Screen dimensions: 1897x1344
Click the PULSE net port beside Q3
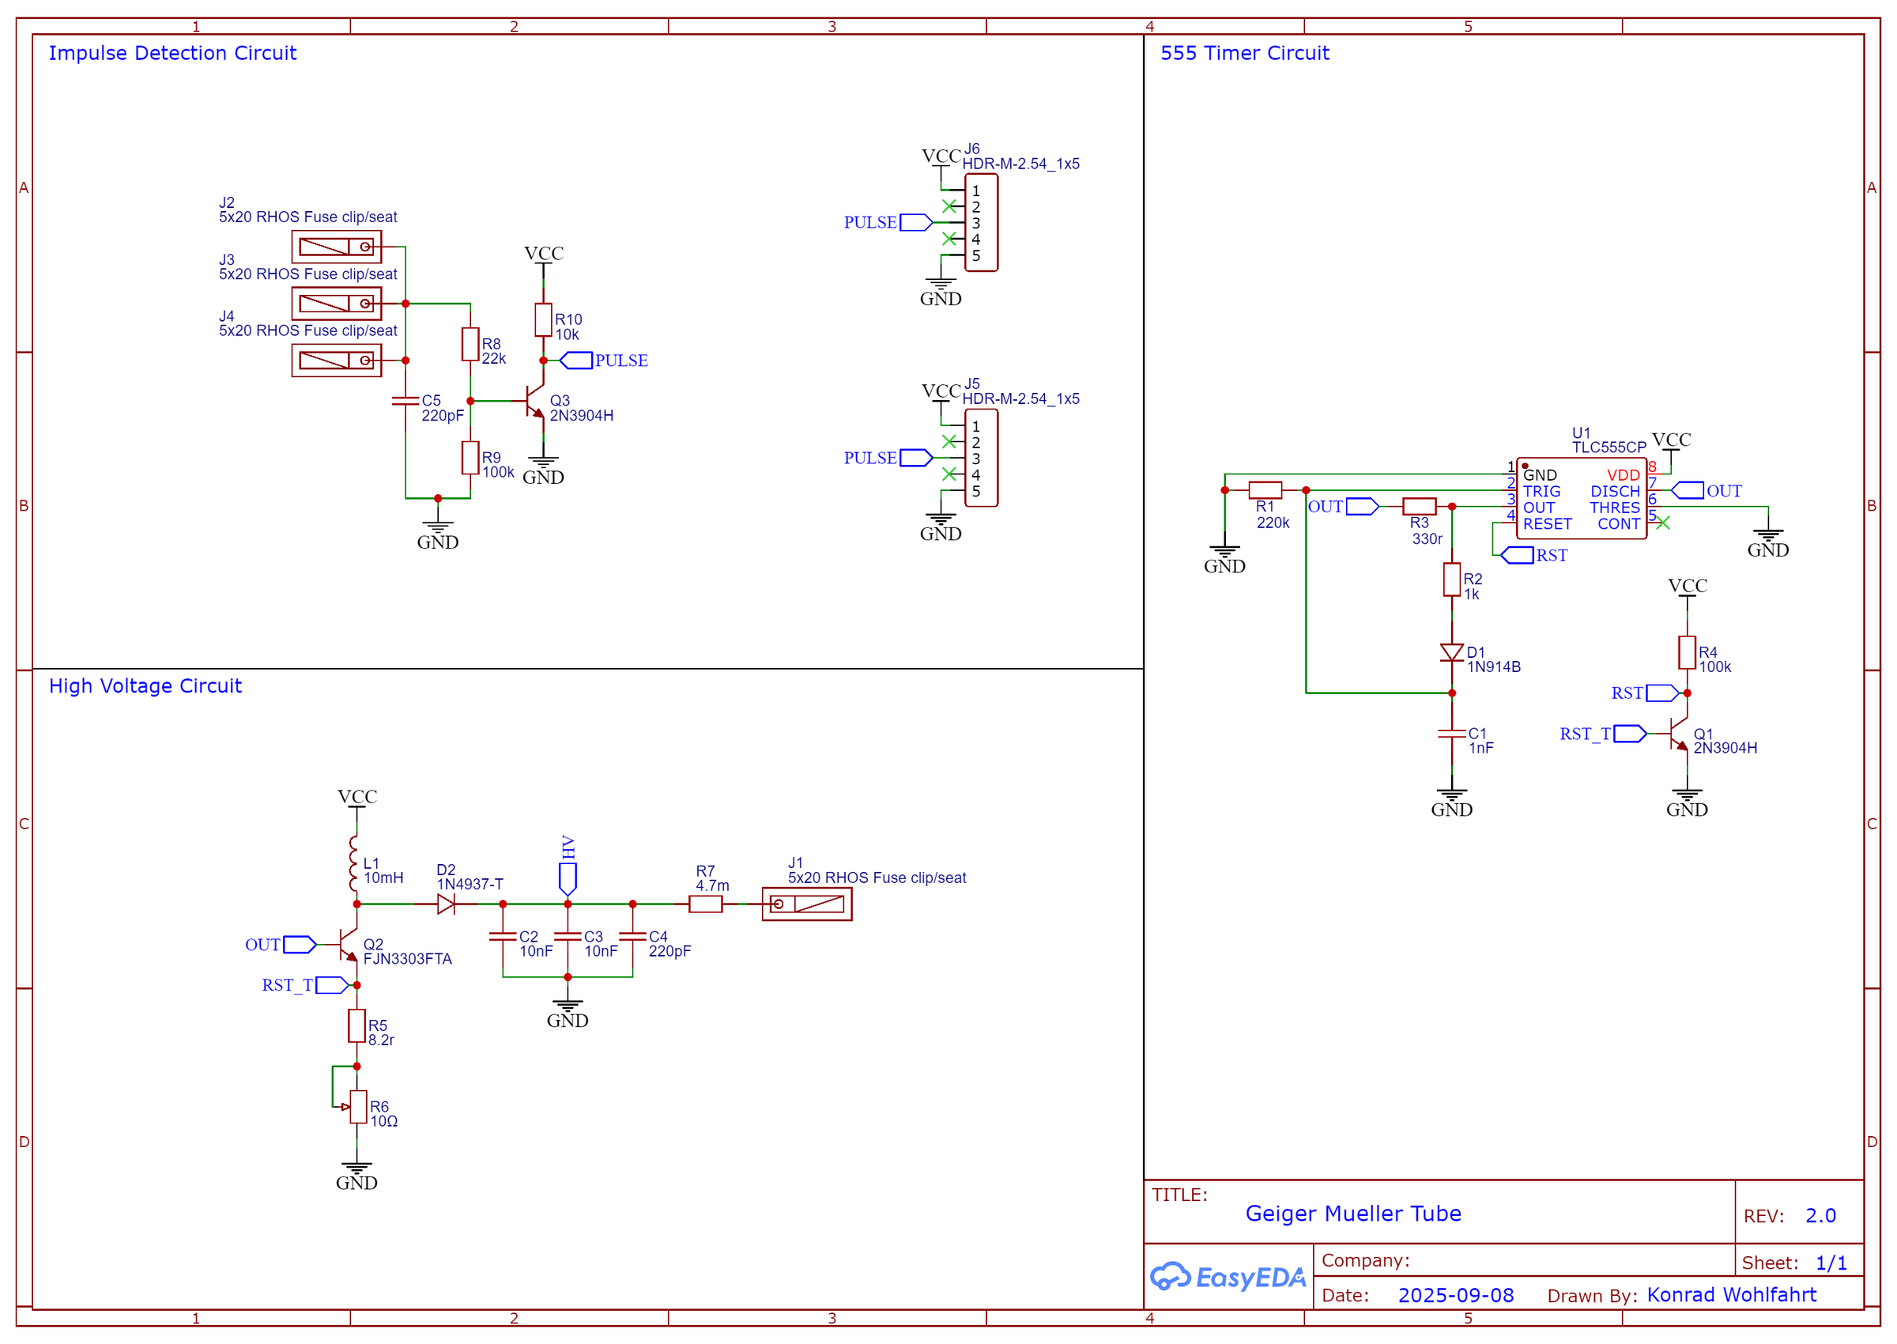577,361
